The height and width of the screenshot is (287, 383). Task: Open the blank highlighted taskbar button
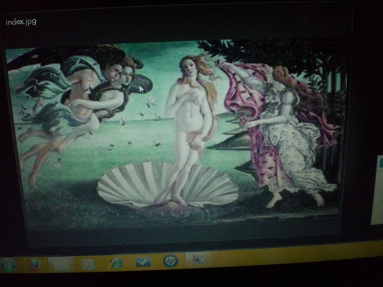[61, 265]
